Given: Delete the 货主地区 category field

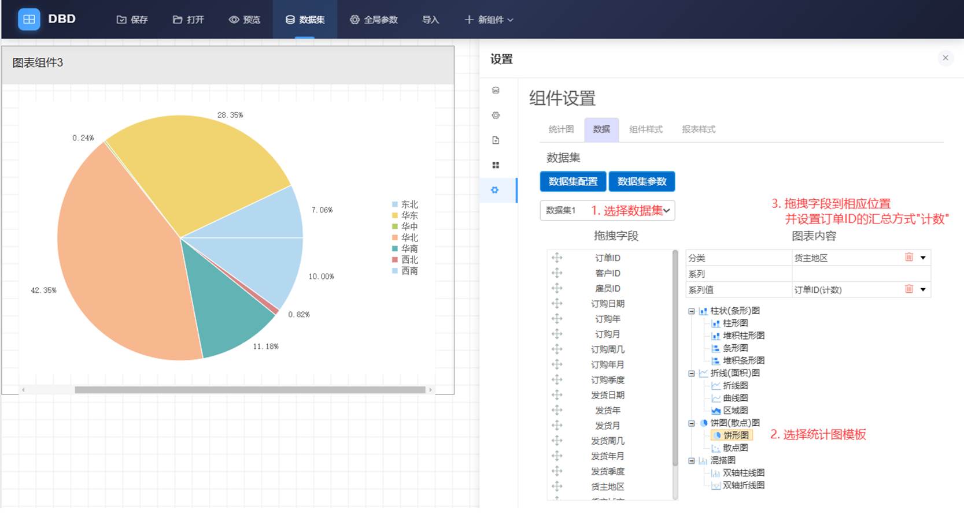Looking at the screenshot, I should [x=909, y=258].
